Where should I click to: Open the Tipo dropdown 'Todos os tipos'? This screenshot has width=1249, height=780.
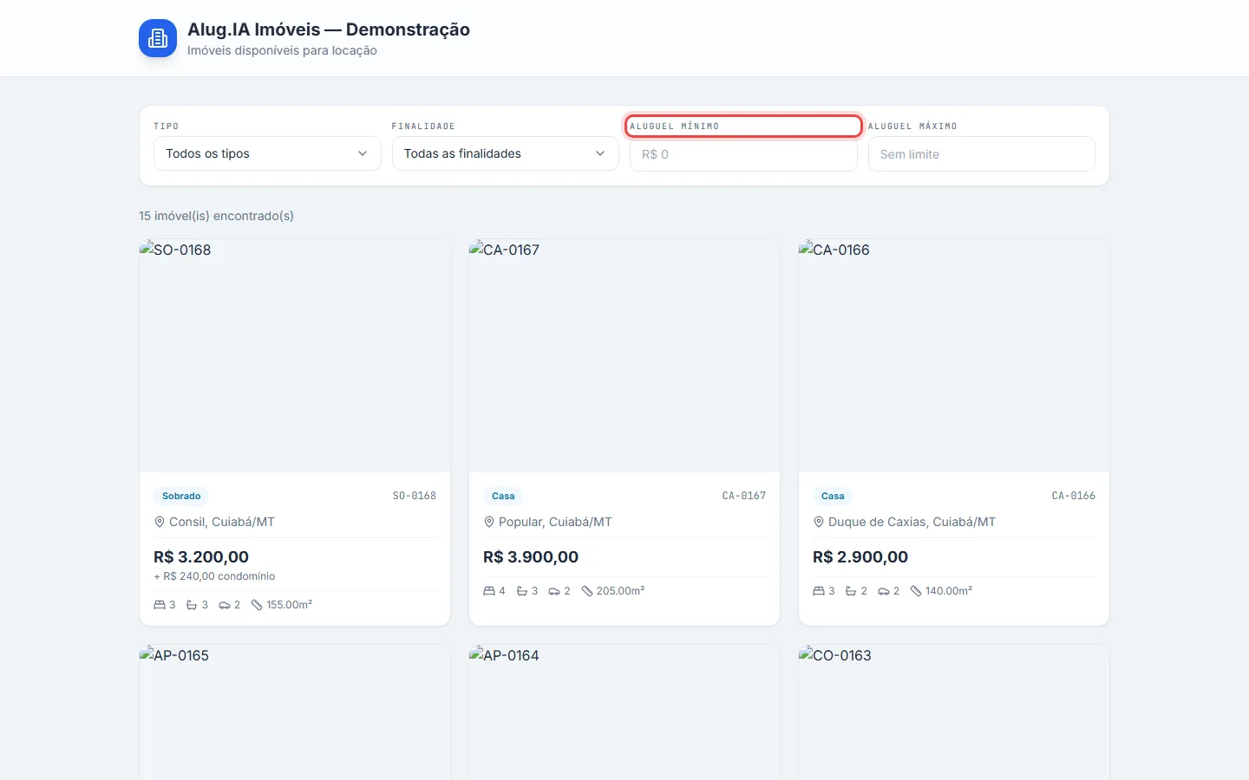click(267, 153)
